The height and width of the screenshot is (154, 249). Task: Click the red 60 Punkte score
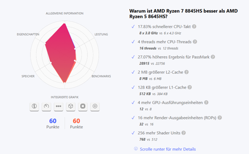click(76, 123)
